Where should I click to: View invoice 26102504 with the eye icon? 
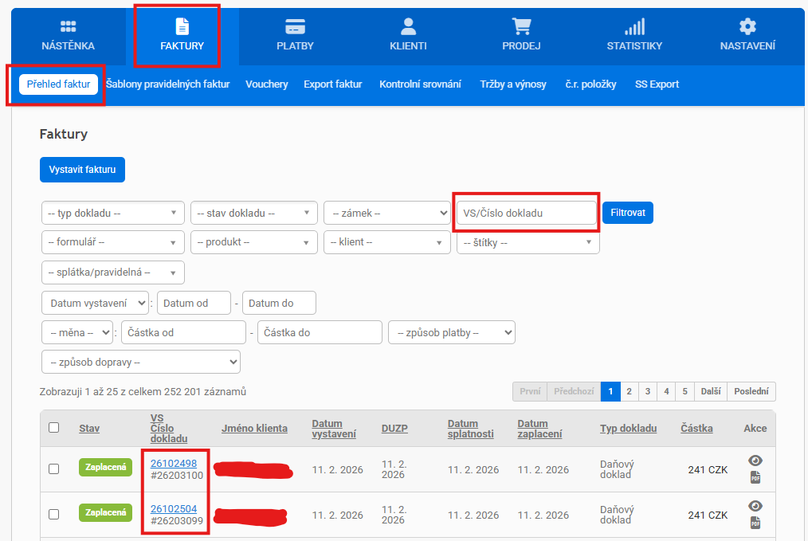point(755,506)
